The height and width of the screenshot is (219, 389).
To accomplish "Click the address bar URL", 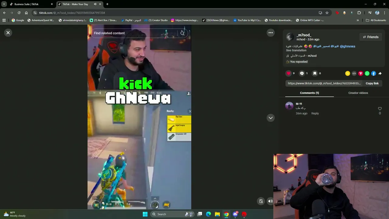I will (x=72, y=13).
